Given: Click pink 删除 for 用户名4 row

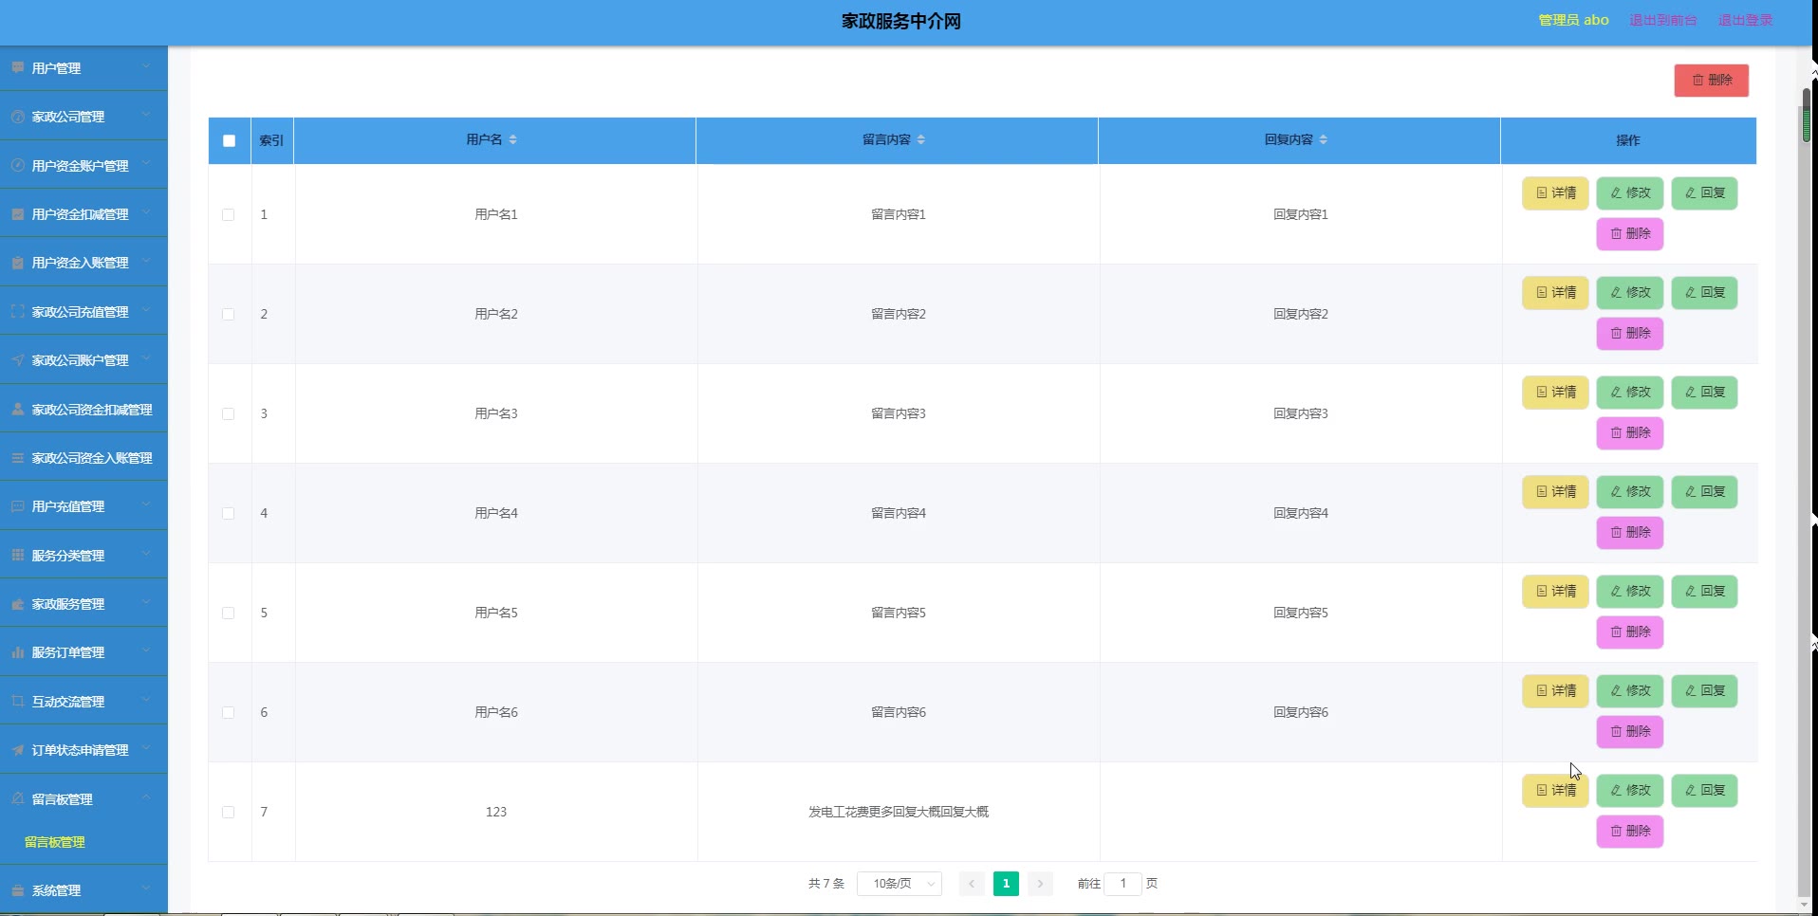Looking at the screenshot, I should pyautogui.click(x=1630, y=533).
